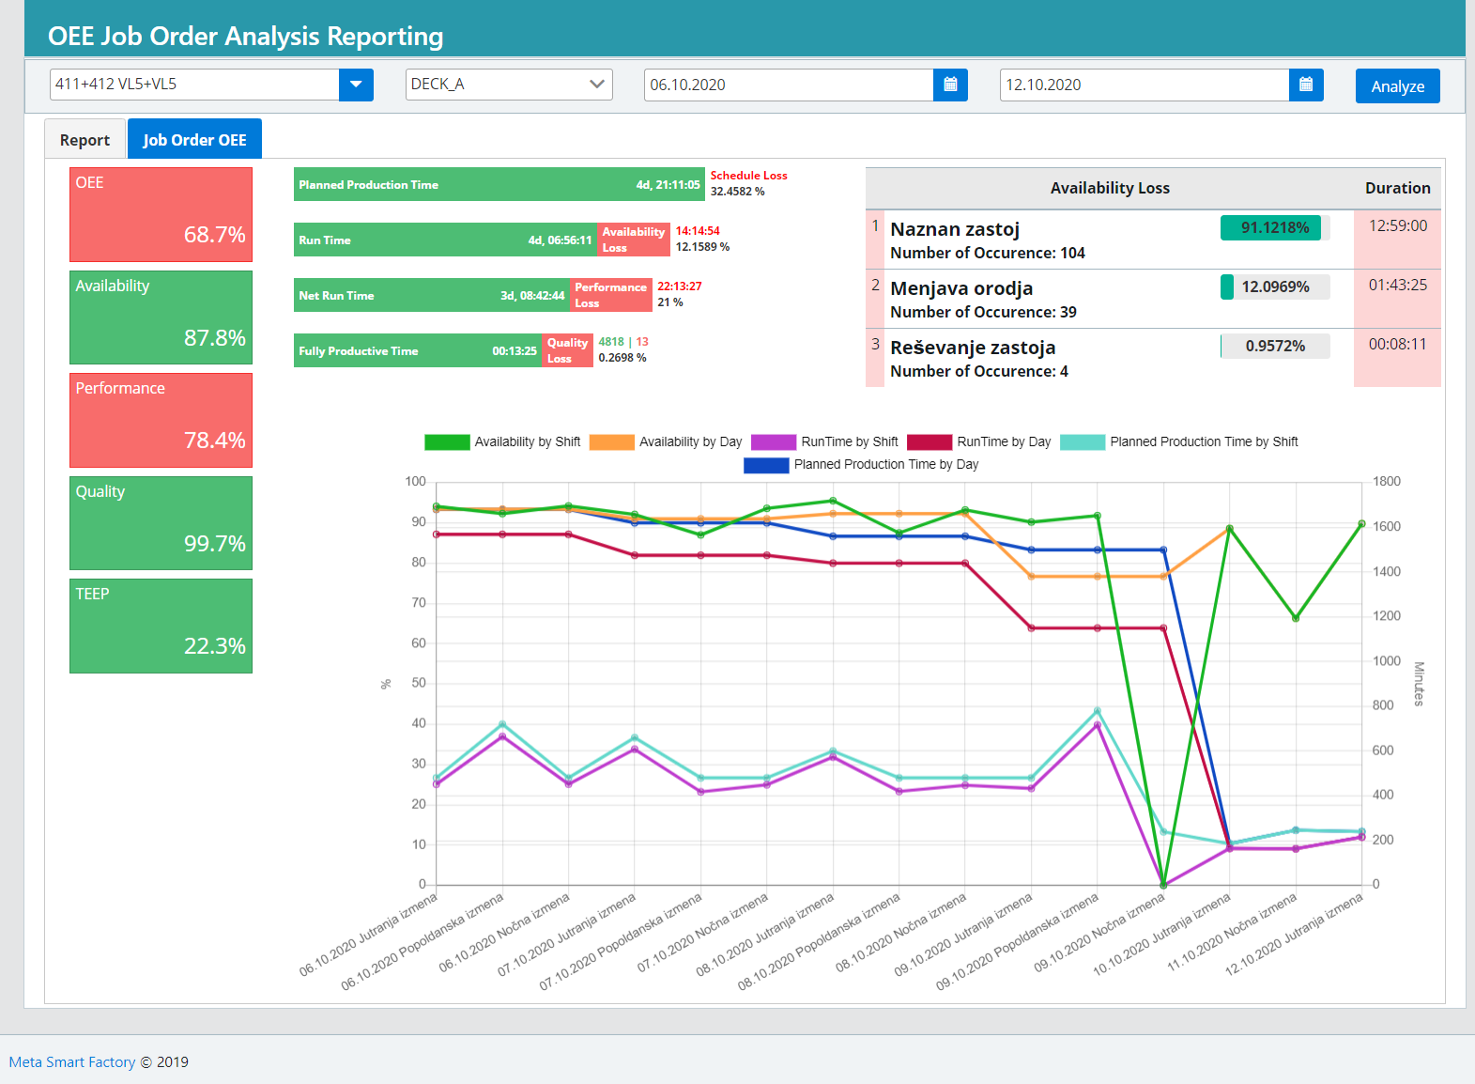Click the Naznan zastoj 91.1218% progress bar
Viewport: 1475px width, 1084px height.
pyautogui.click(x=1274, y=228)
